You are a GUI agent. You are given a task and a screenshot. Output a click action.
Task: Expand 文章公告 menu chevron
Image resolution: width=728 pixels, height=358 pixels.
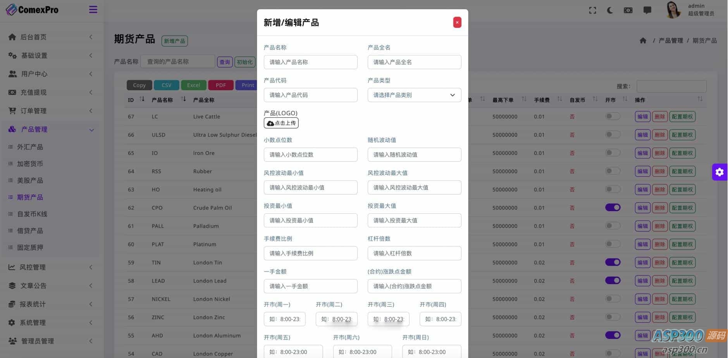coord(91,286)
